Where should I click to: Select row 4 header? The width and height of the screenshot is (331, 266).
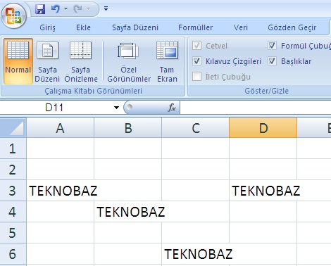pos(13,212)
